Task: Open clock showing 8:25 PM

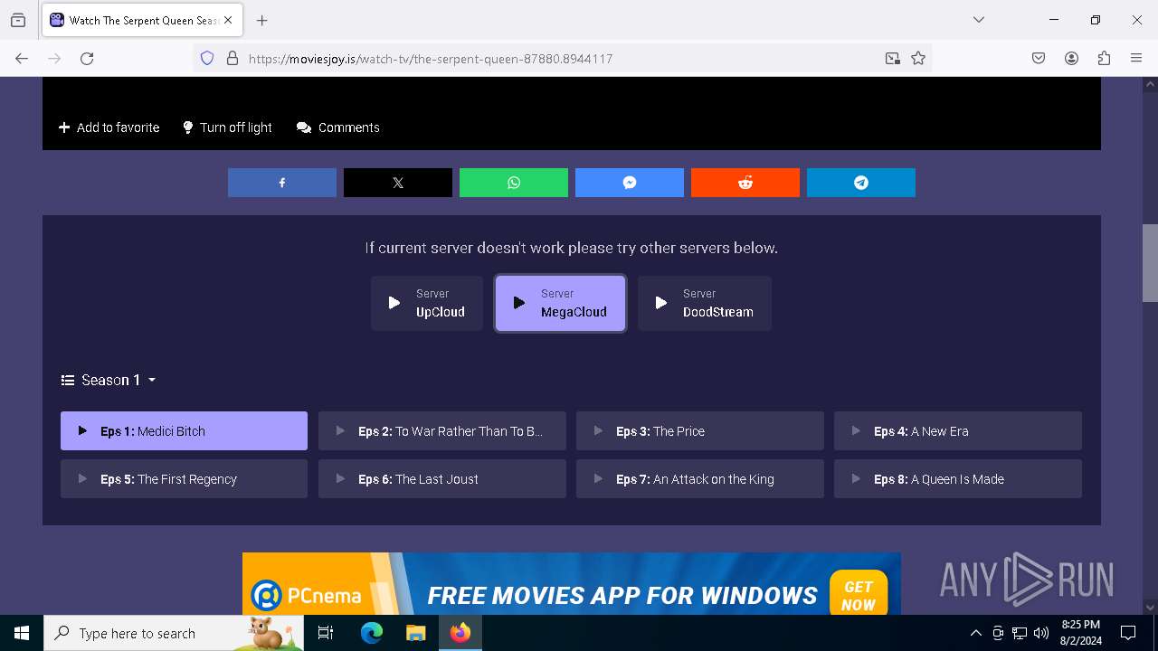Action: click(x=1080, y=633)
